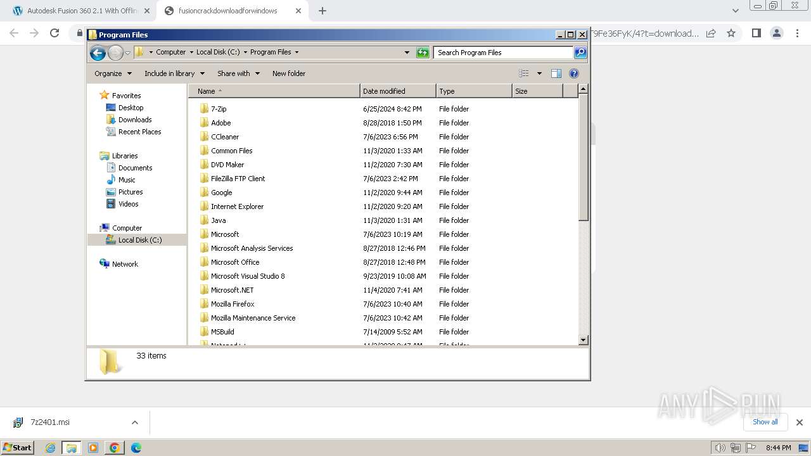Screen dimensions: 811x456
Task: Open Chrome profile avatar icon
Action: (x=777, y=33)
